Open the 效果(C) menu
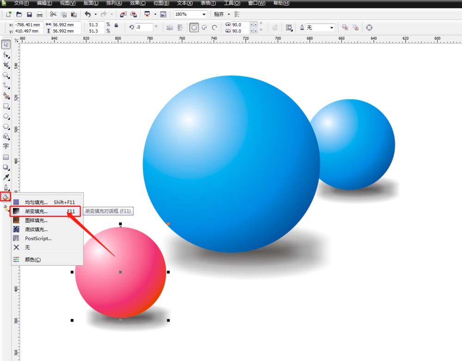This screenshot has height=361, width=462. tap(138, 3)
